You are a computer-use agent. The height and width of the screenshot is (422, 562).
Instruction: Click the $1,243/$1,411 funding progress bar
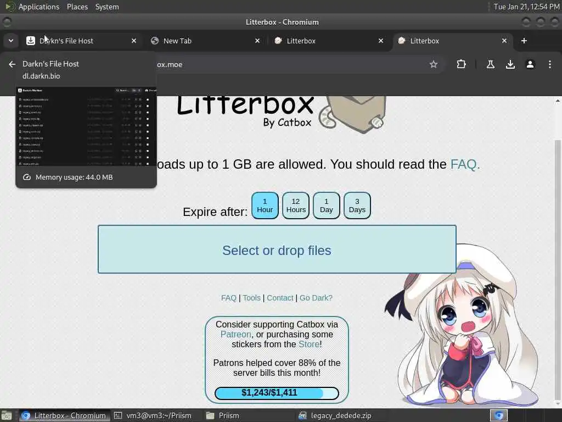click(x=277, y=393)
